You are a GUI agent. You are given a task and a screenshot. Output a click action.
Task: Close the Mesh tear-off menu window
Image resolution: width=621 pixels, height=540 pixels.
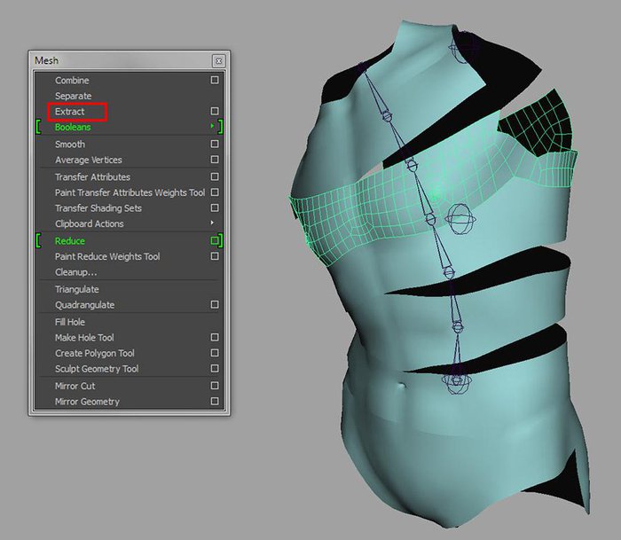pos(218,61)
